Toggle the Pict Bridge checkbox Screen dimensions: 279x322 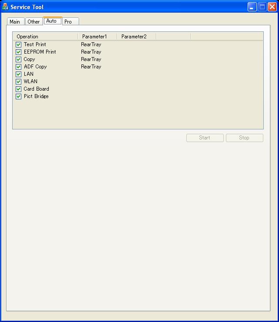pyautogui.click(x=19, y=96)
